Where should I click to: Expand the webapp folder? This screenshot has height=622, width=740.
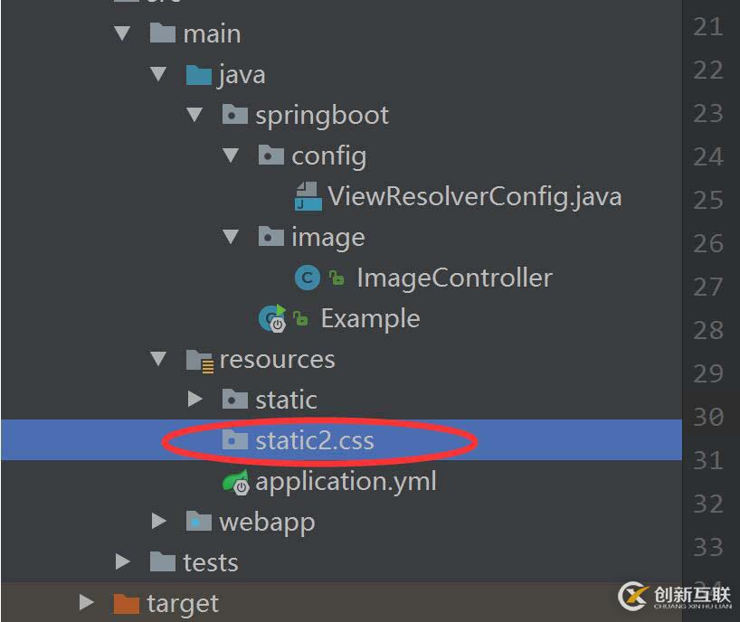159,521
